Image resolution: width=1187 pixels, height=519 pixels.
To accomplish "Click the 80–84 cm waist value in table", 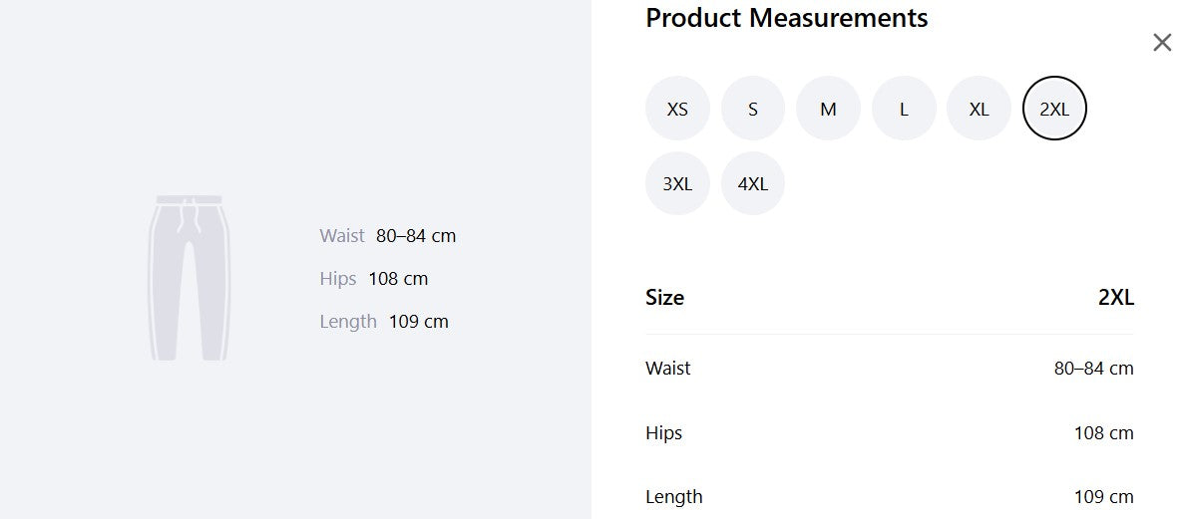I will click(x=1094, y=369).
